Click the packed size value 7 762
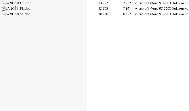Image resolution: width=189 pixels, height=111 pixels. [127, 3]
